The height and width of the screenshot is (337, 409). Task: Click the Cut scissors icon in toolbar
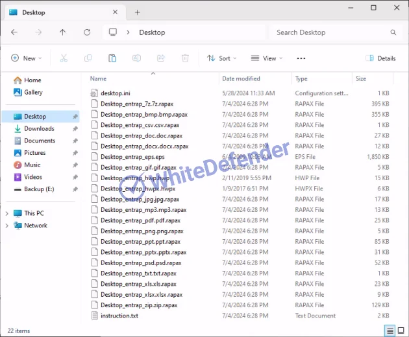point(64,58)
